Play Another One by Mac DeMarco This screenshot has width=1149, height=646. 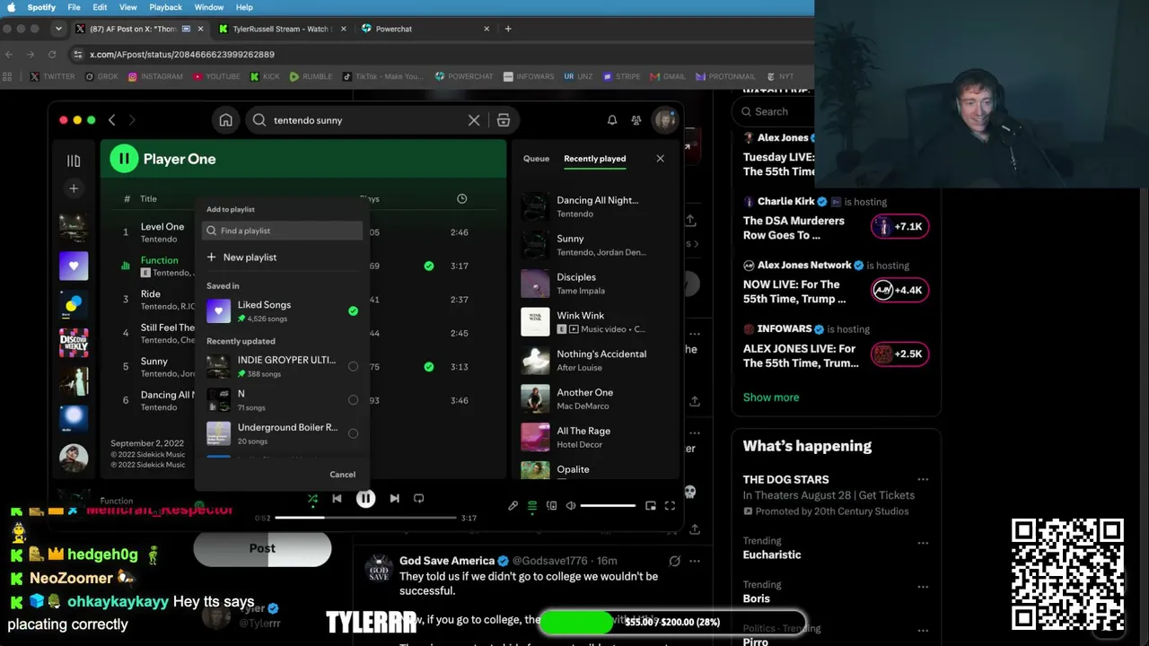pyautogui.click(x=596, y=398)
